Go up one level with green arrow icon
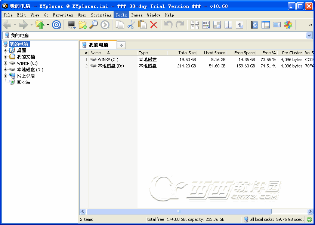This screenshot has height=225, width=315. coord(40,25)
